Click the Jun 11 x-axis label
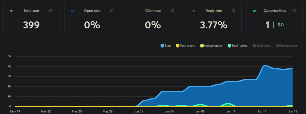 [x=231, y=112]
